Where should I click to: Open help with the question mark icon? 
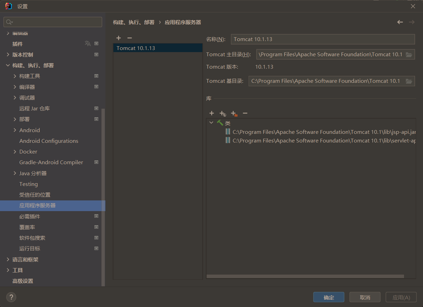click(11, 297)
